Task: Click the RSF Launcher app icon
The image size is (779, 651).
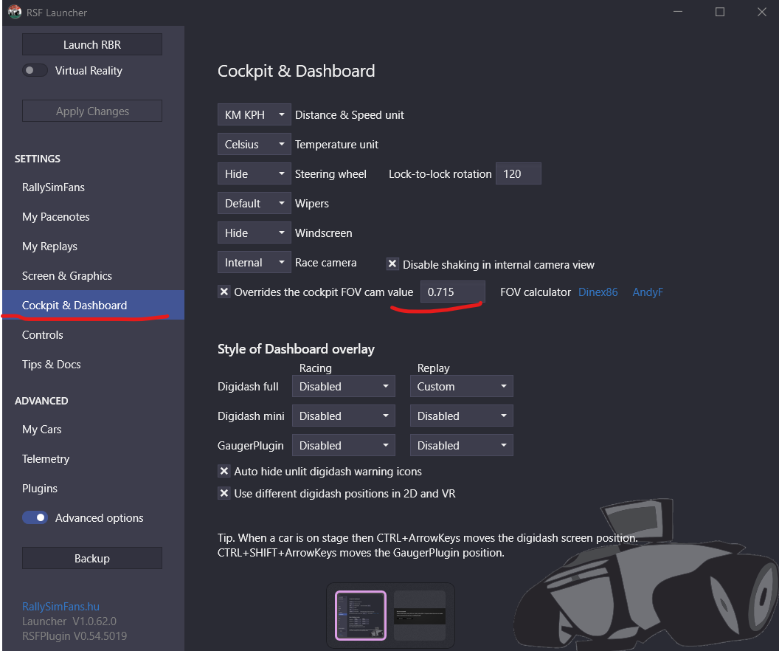Action: pos(14,12)
